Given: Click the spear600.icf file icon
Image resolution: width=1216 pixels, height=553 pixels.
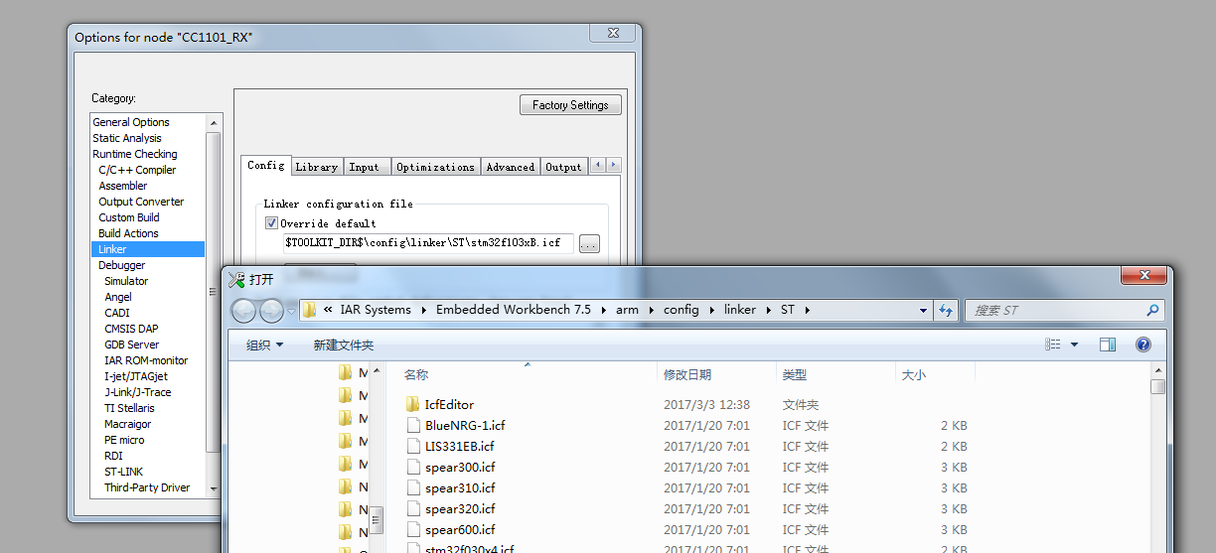Looking at the screenshot, I should click(x=413, y=529).
